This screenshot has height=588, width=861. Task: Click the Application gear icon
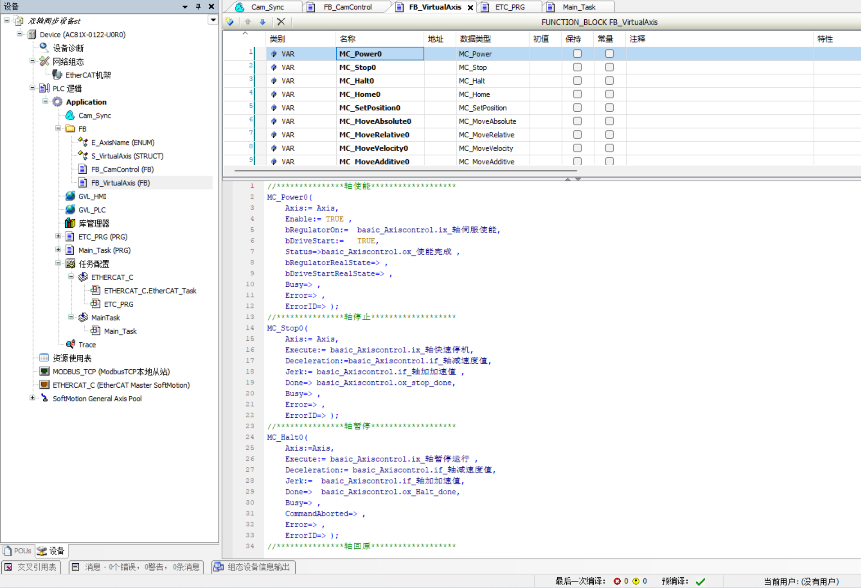57,101
